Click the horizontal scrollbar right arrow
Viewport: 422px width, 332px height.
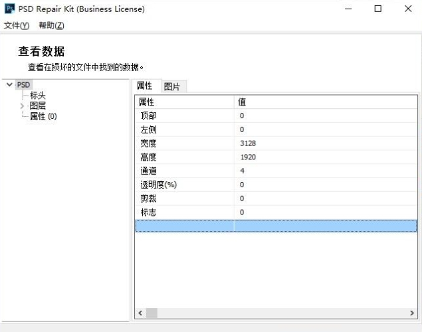(412, 313)
